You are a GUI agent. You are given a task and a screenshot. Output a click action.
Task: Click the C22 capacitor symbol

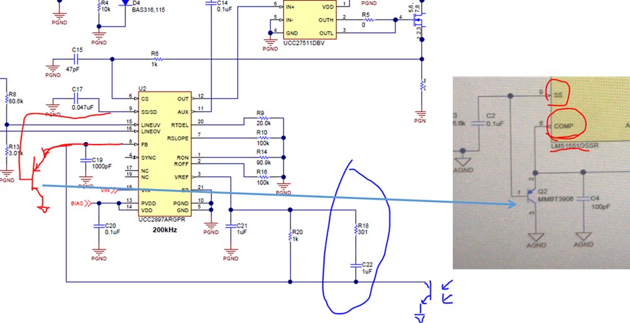(355, 265)
